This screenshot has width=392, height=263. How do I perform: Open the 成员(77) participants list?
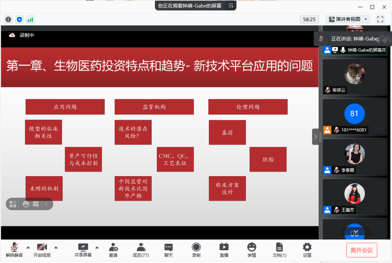141,250
